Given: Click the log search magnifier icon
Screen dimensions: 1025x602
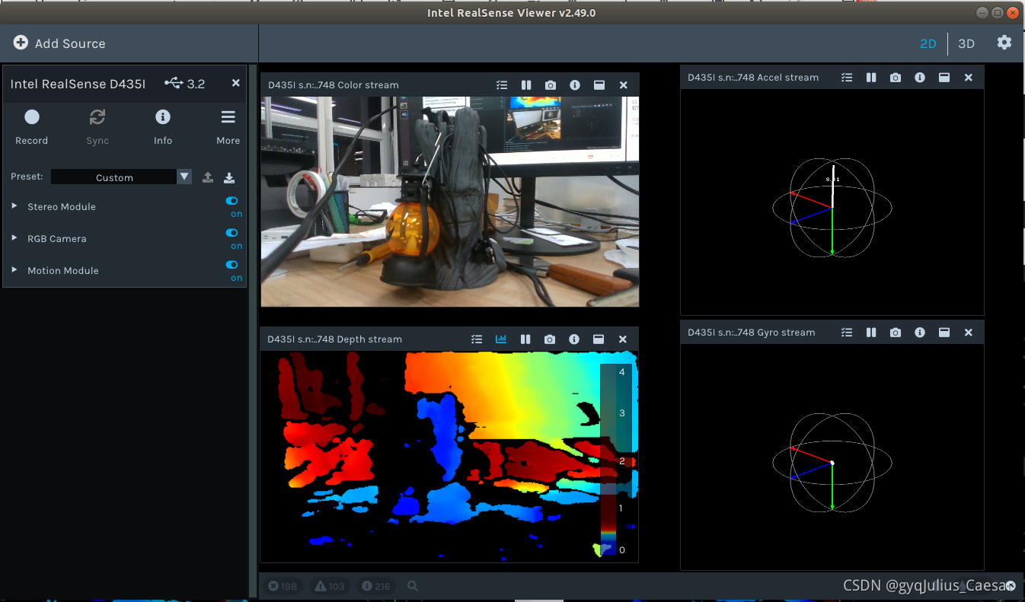Looking at the screenshot, I should pyautogui.click(x=413, y=586).
